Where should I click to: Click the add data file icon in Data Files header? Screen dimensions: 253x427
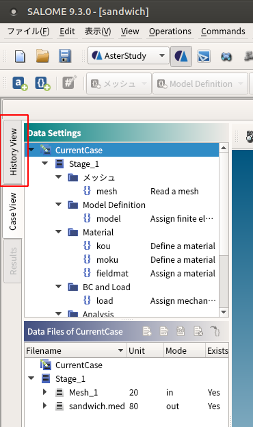pyautogui.click(x=147, y=331)
